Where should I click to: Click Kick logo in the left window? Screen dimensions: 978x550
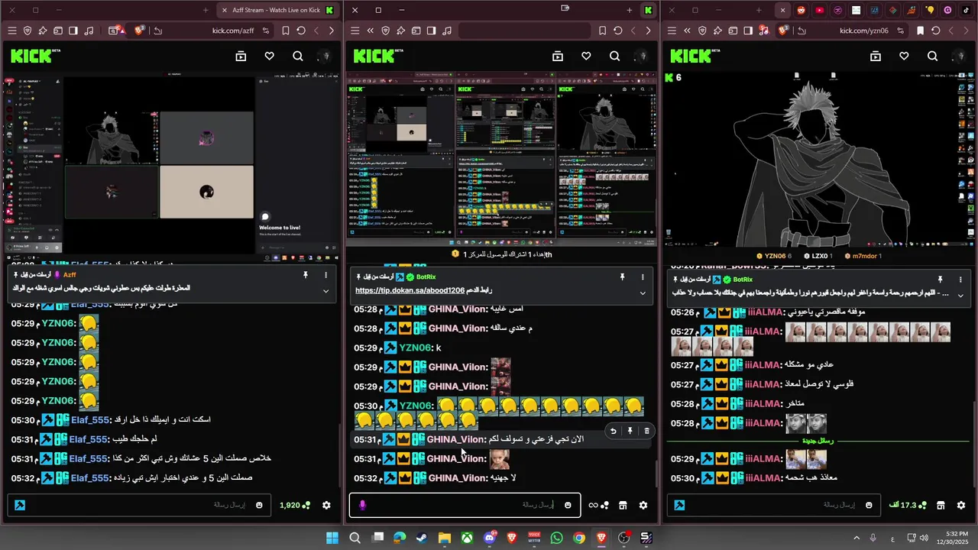tap(35, 56)
